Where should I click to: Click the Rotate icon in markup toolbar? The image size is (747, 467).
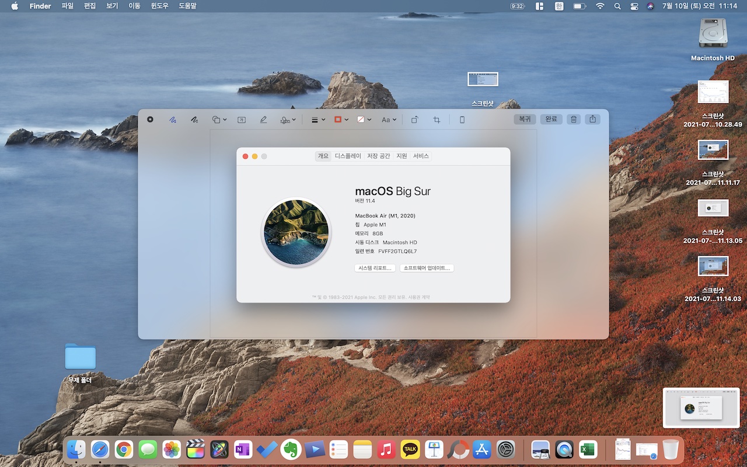pos(414,119)
